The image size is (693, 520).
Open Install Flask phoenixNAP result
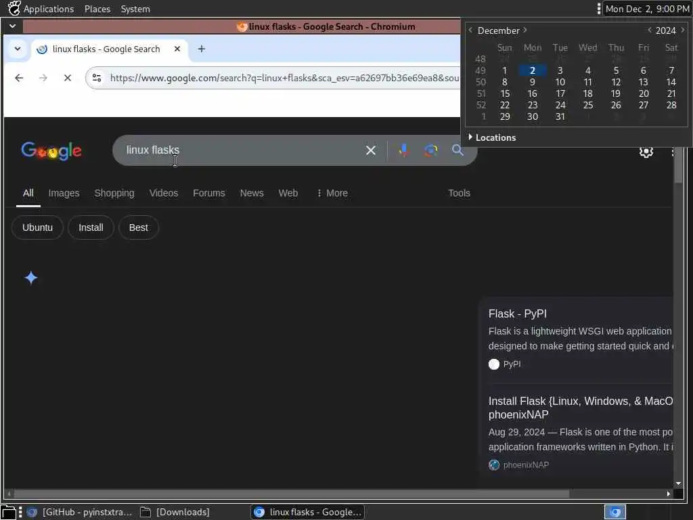pos(580,408)
